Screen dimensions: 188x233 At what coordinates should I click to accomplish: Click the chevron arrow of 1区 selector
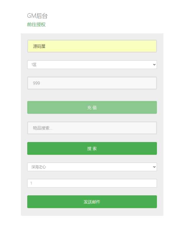coord(154,65)
